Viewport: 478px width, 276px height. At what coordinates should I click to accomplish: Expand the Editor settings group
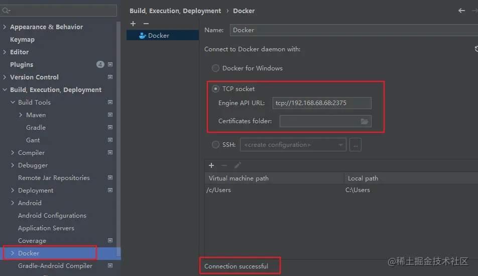pyautogui.click(x=5, y=52)
